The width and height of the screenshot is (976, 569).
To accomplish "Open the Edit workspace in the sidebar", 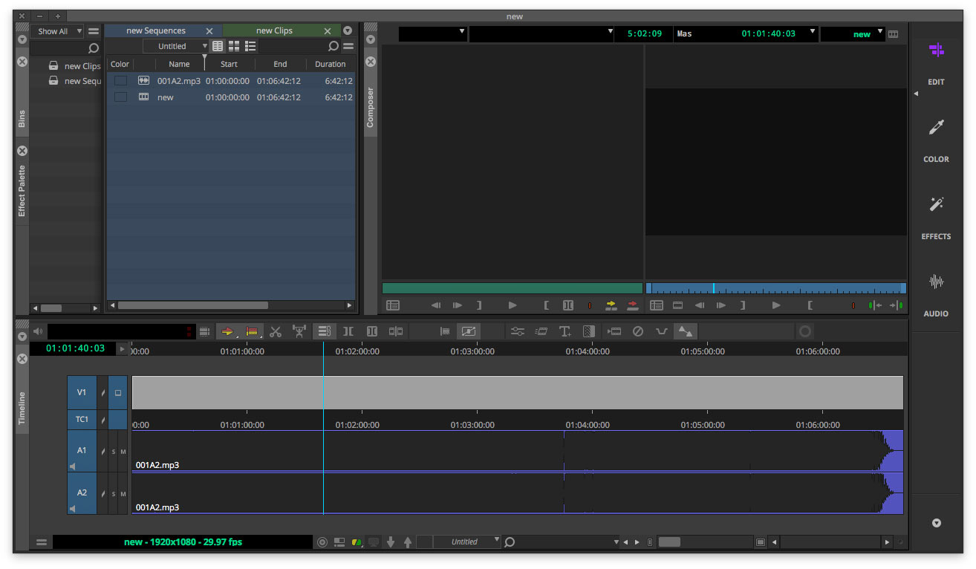I will pyautogui.click(x=936, y=62).
